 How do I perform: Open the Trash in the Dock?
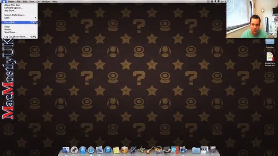tap(213, 150)
